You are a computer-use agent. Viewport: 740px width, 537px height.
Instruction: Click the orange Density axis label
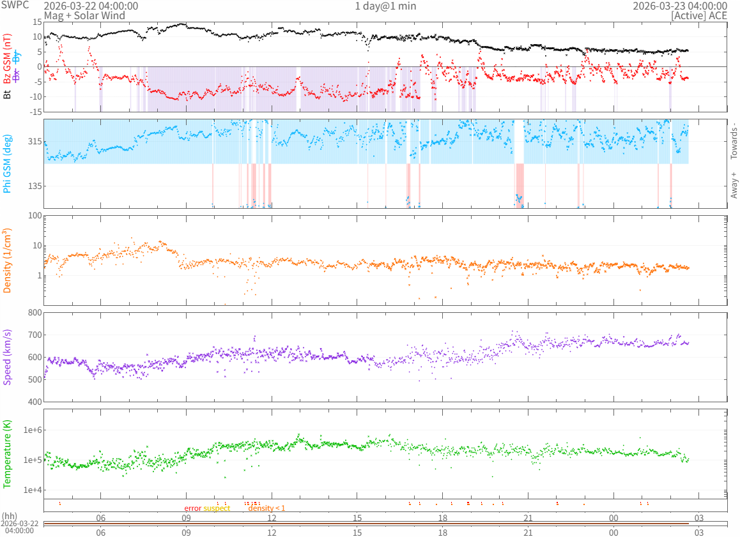(x=8, y=260)
